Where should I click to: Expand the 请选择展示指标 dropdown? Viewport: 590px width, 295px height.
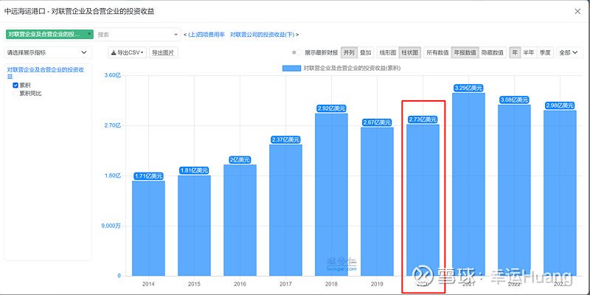point(48,52)
